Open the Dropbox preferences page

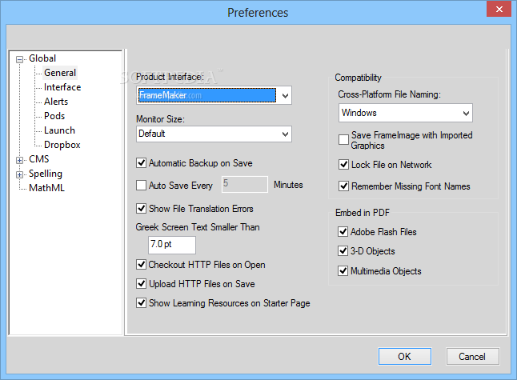62,145
